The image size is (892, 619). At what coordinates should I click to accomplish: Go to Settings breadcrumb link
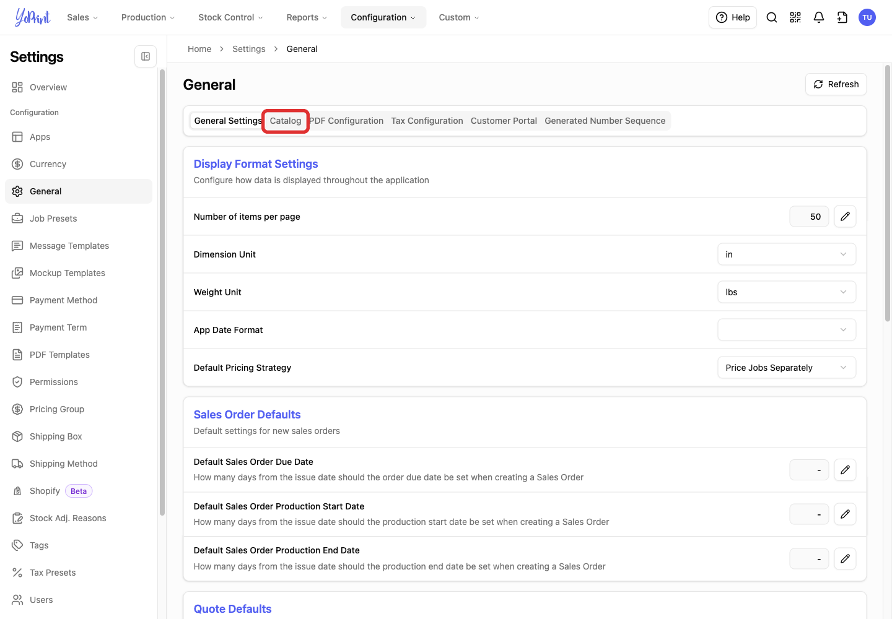[x=249, y=49]
